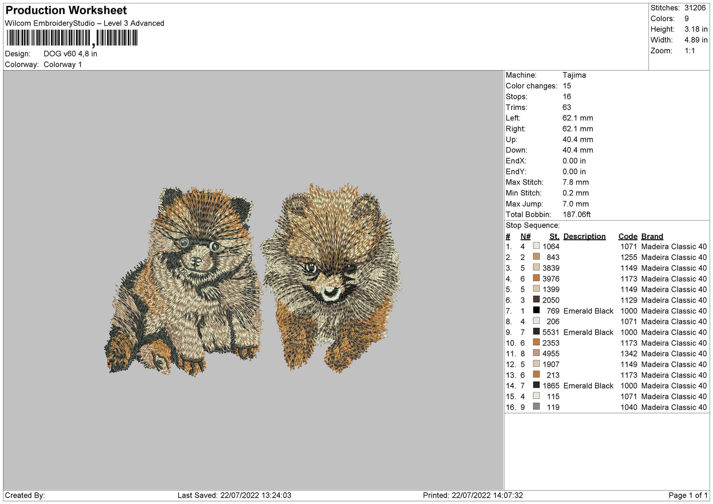
Task: Click the Height value 3.18 in
Action: 696,29
